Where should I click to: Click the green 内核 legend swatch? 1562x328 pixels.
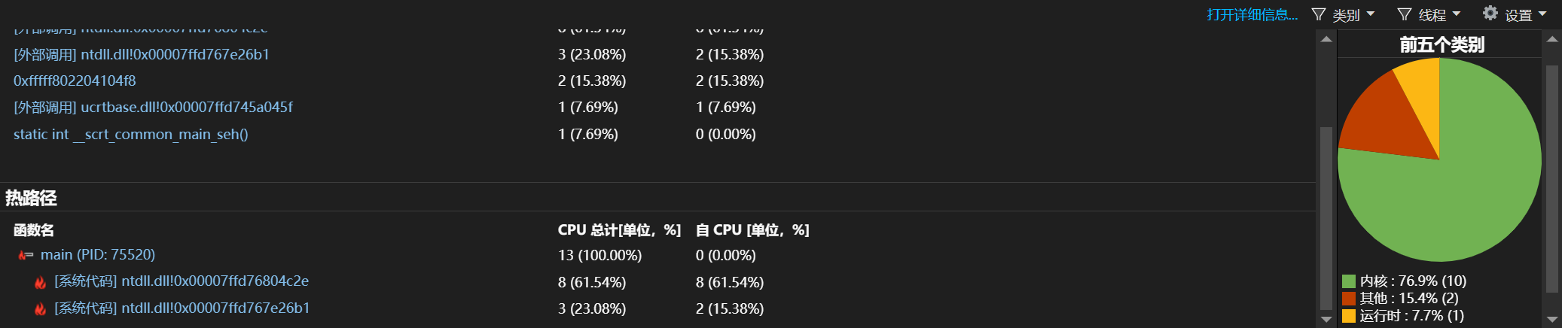1348,281
